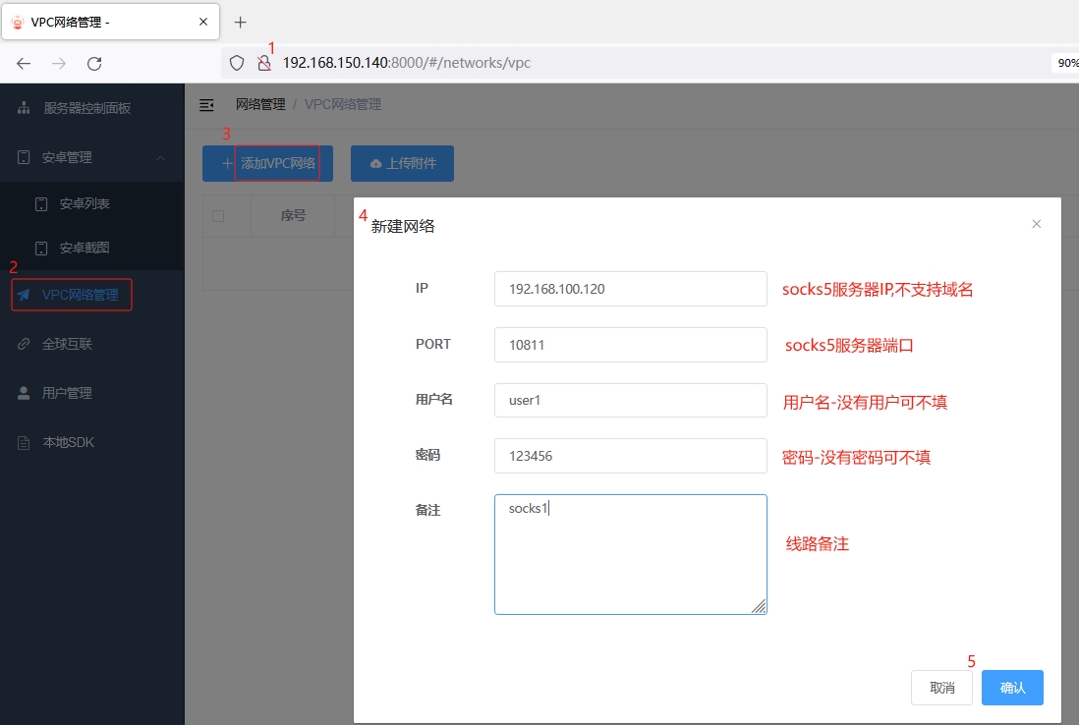Open 安卓截图 submenu item
Viewport: 1079px width, 725px height.
[x=85, y=249]
